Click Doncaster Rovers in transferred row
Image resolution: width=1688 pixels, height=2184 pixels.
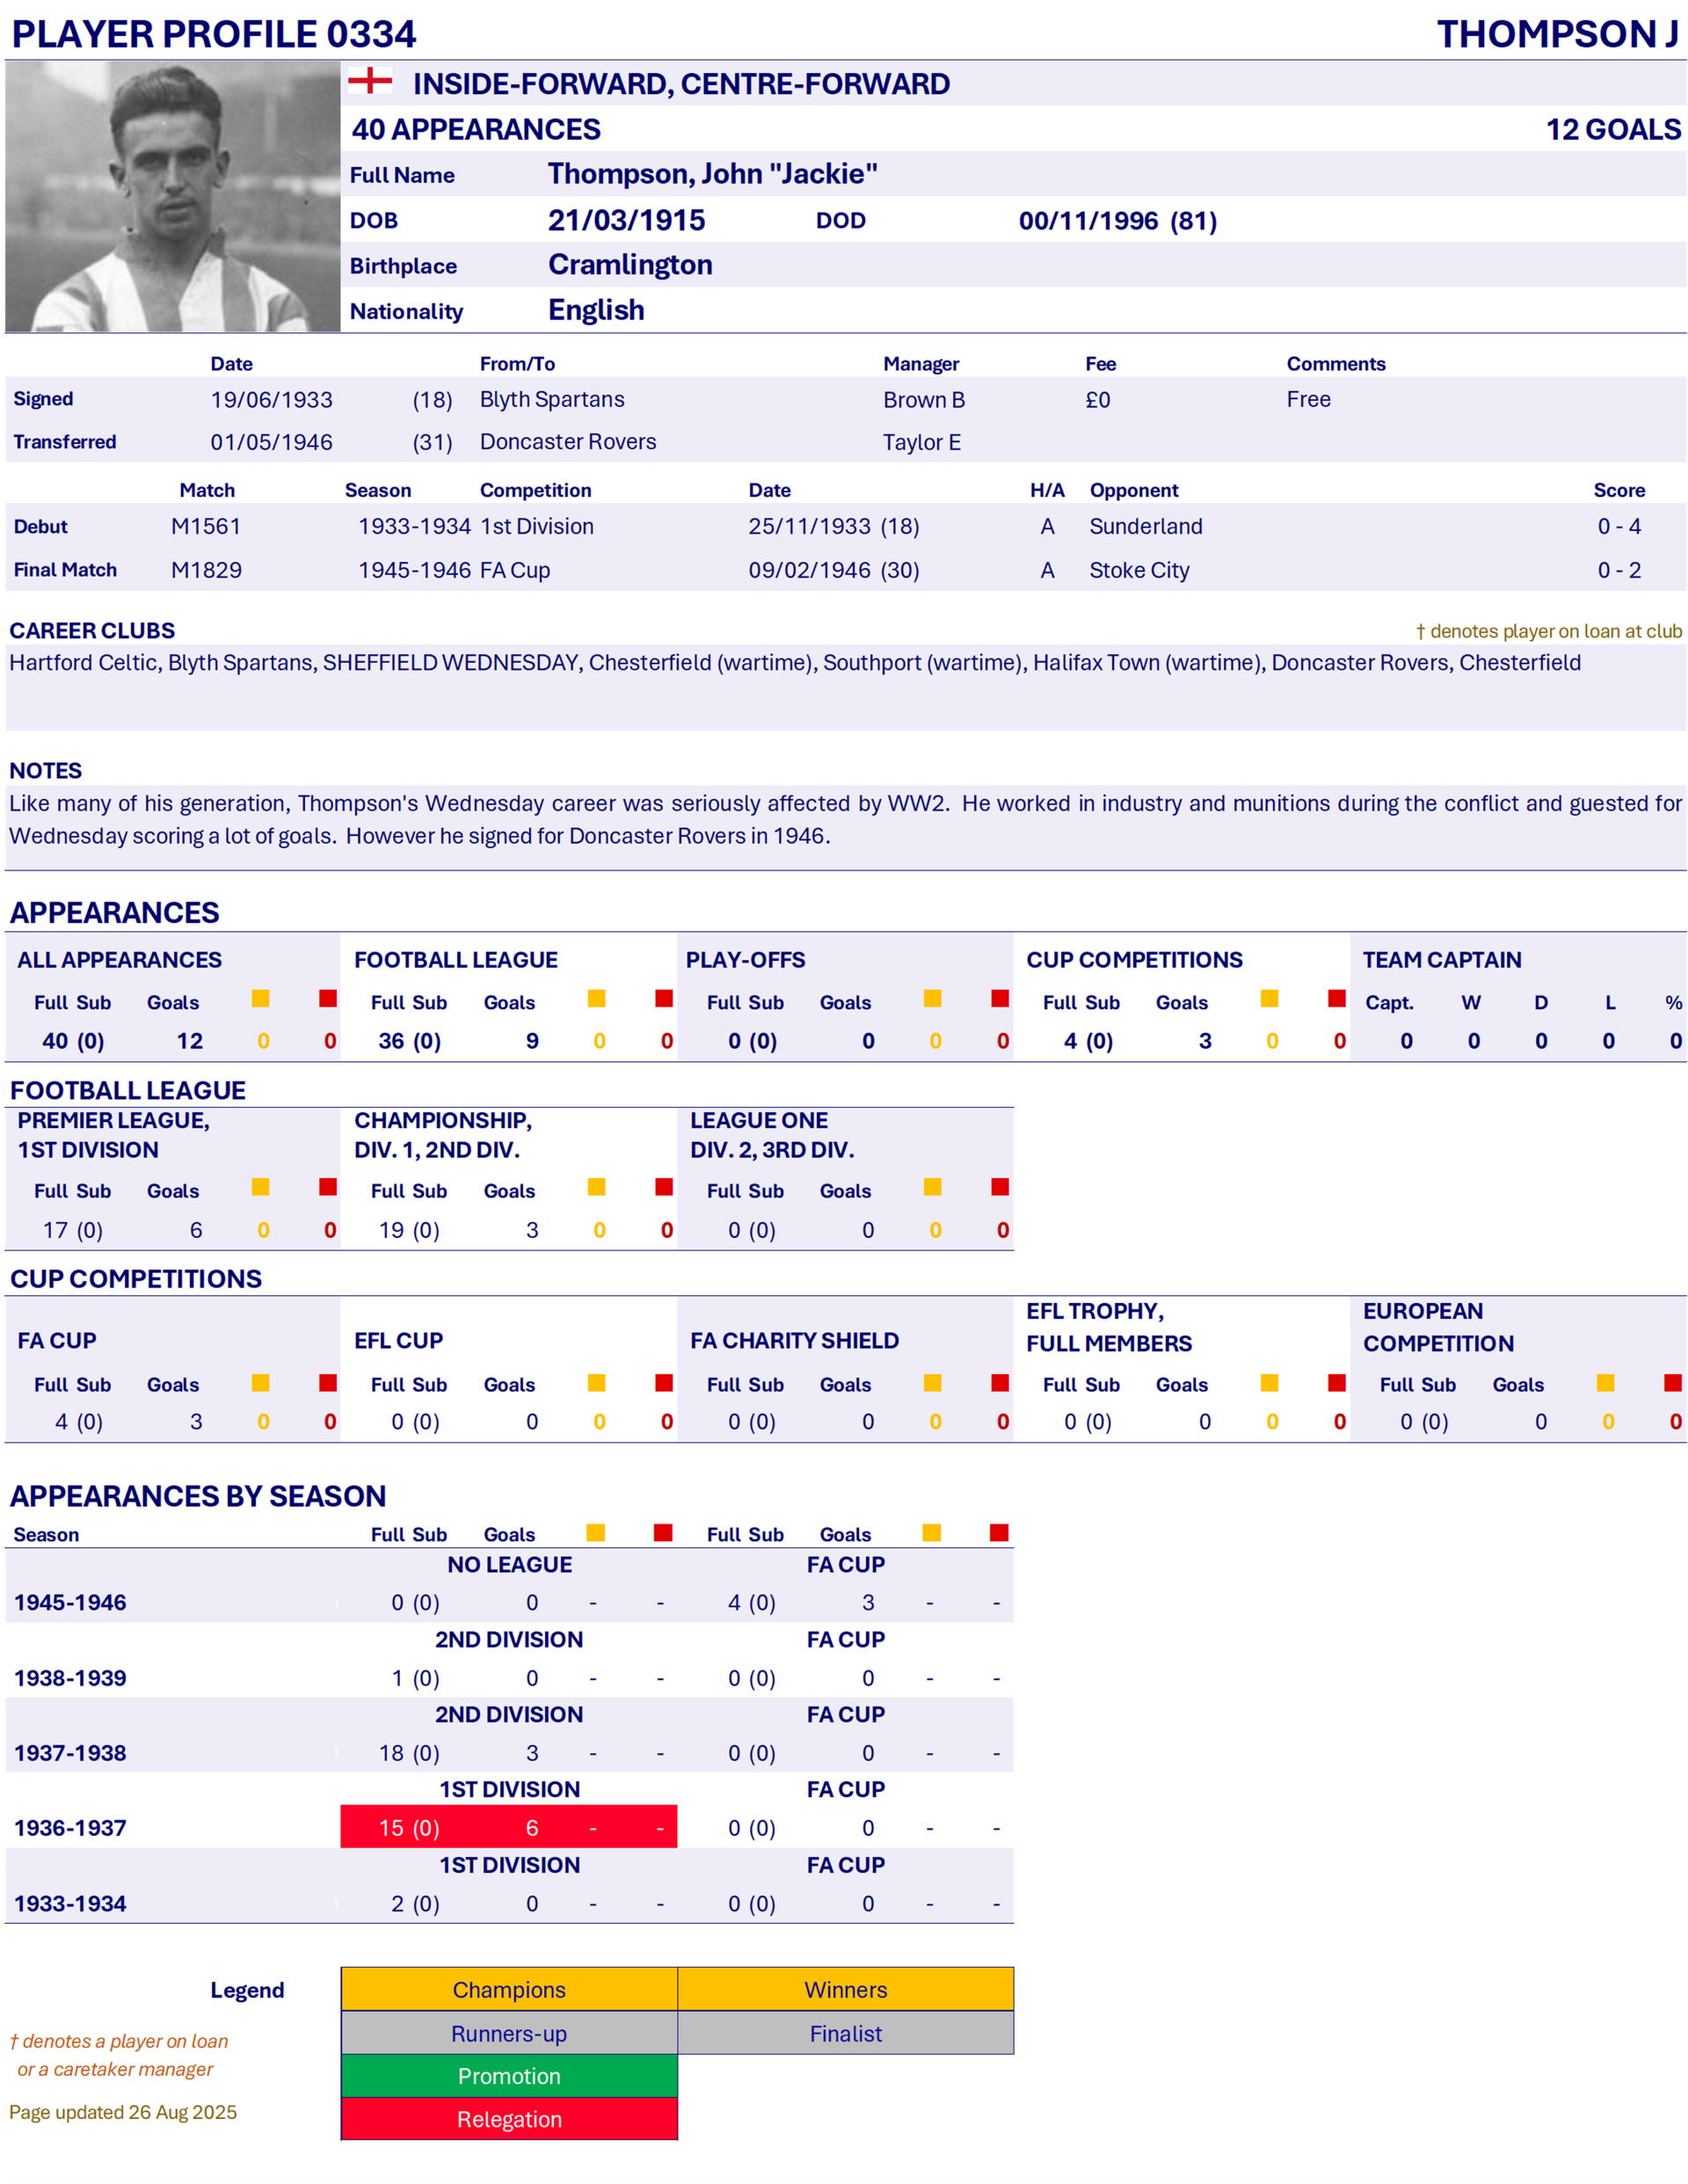tap(568, 442)
